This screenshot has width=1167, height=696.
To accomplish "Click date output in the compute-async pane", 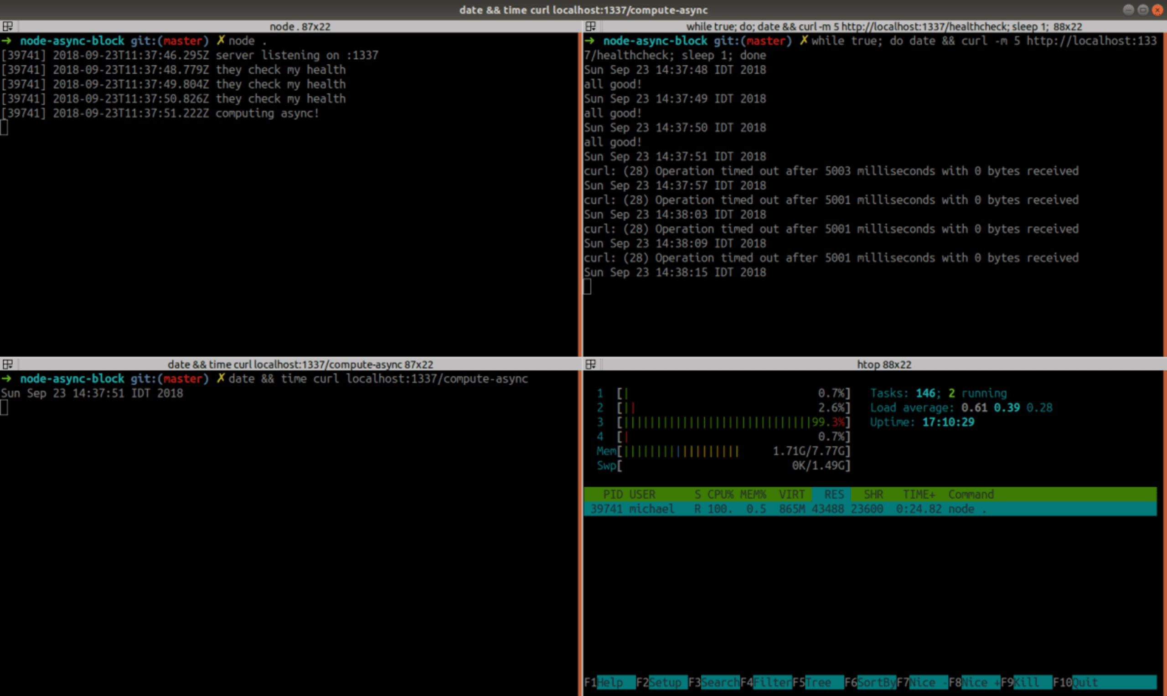I will (92, 393).
